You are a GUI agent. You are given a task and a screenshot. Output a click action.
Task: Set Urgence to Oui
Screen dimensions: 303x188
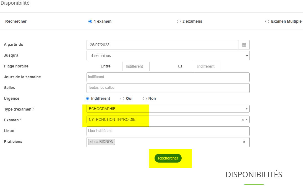point(122,99)
